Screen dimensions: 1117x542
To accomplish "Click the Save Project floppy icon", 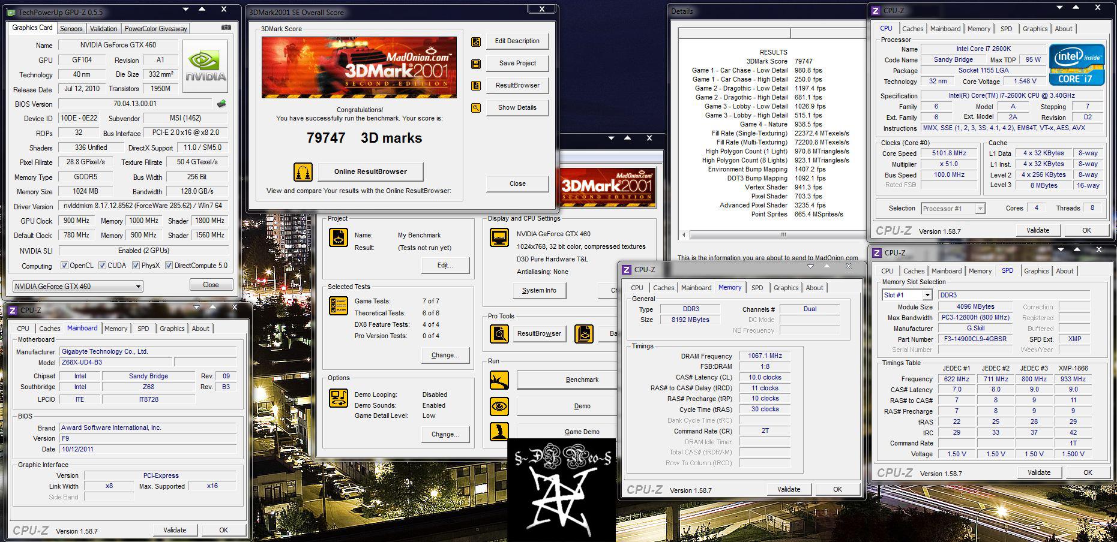I will 476,64.
